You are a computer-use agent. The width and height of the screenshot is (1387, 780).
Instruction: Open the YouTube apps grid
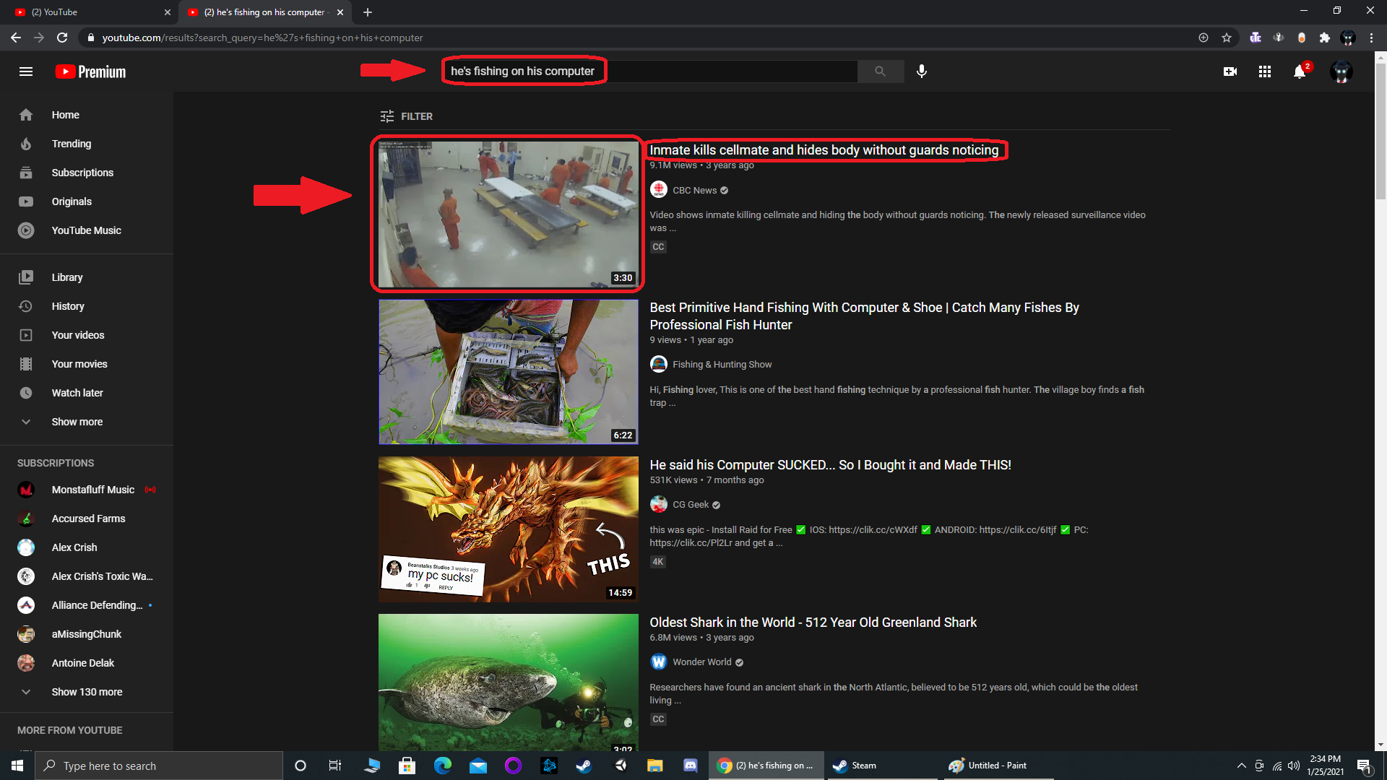tap(1265, 71)
